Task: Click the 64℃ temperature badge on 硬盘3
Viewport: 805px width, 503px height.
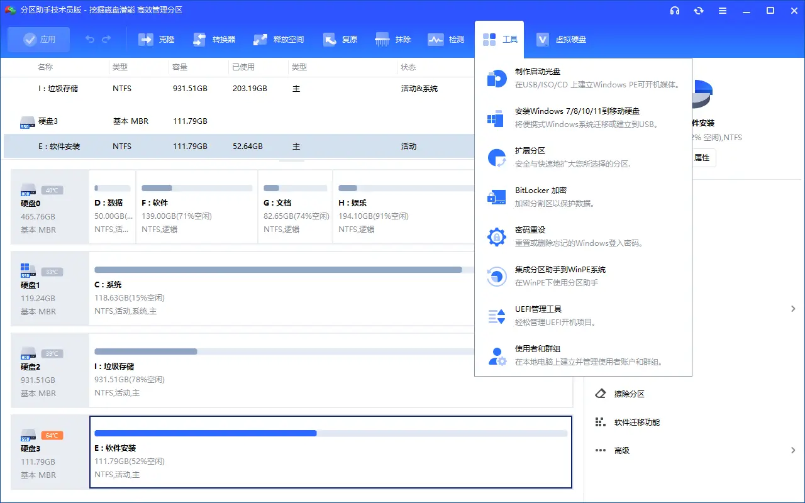Action: [x=52, y=435]
